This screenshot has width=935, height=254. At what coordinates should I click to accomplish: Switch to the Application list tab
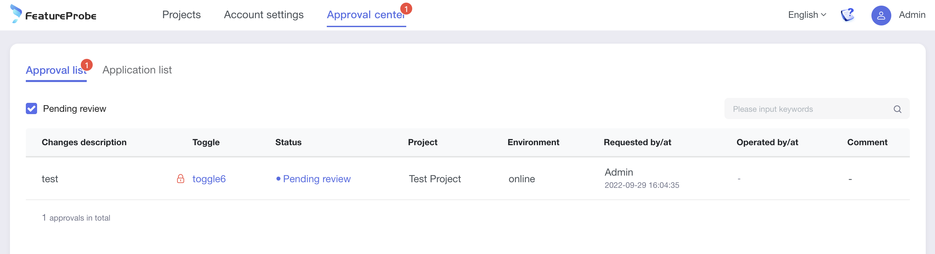137,70
